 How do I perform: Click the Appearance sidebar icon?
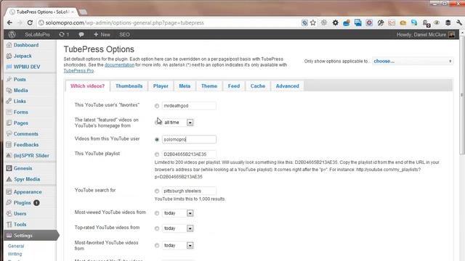click(9, 191)
